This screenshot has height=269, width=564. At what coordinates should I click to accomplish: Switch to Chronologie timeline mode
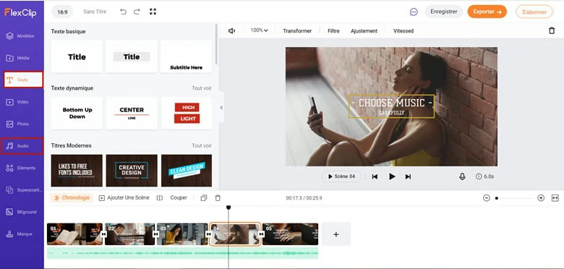72,198
